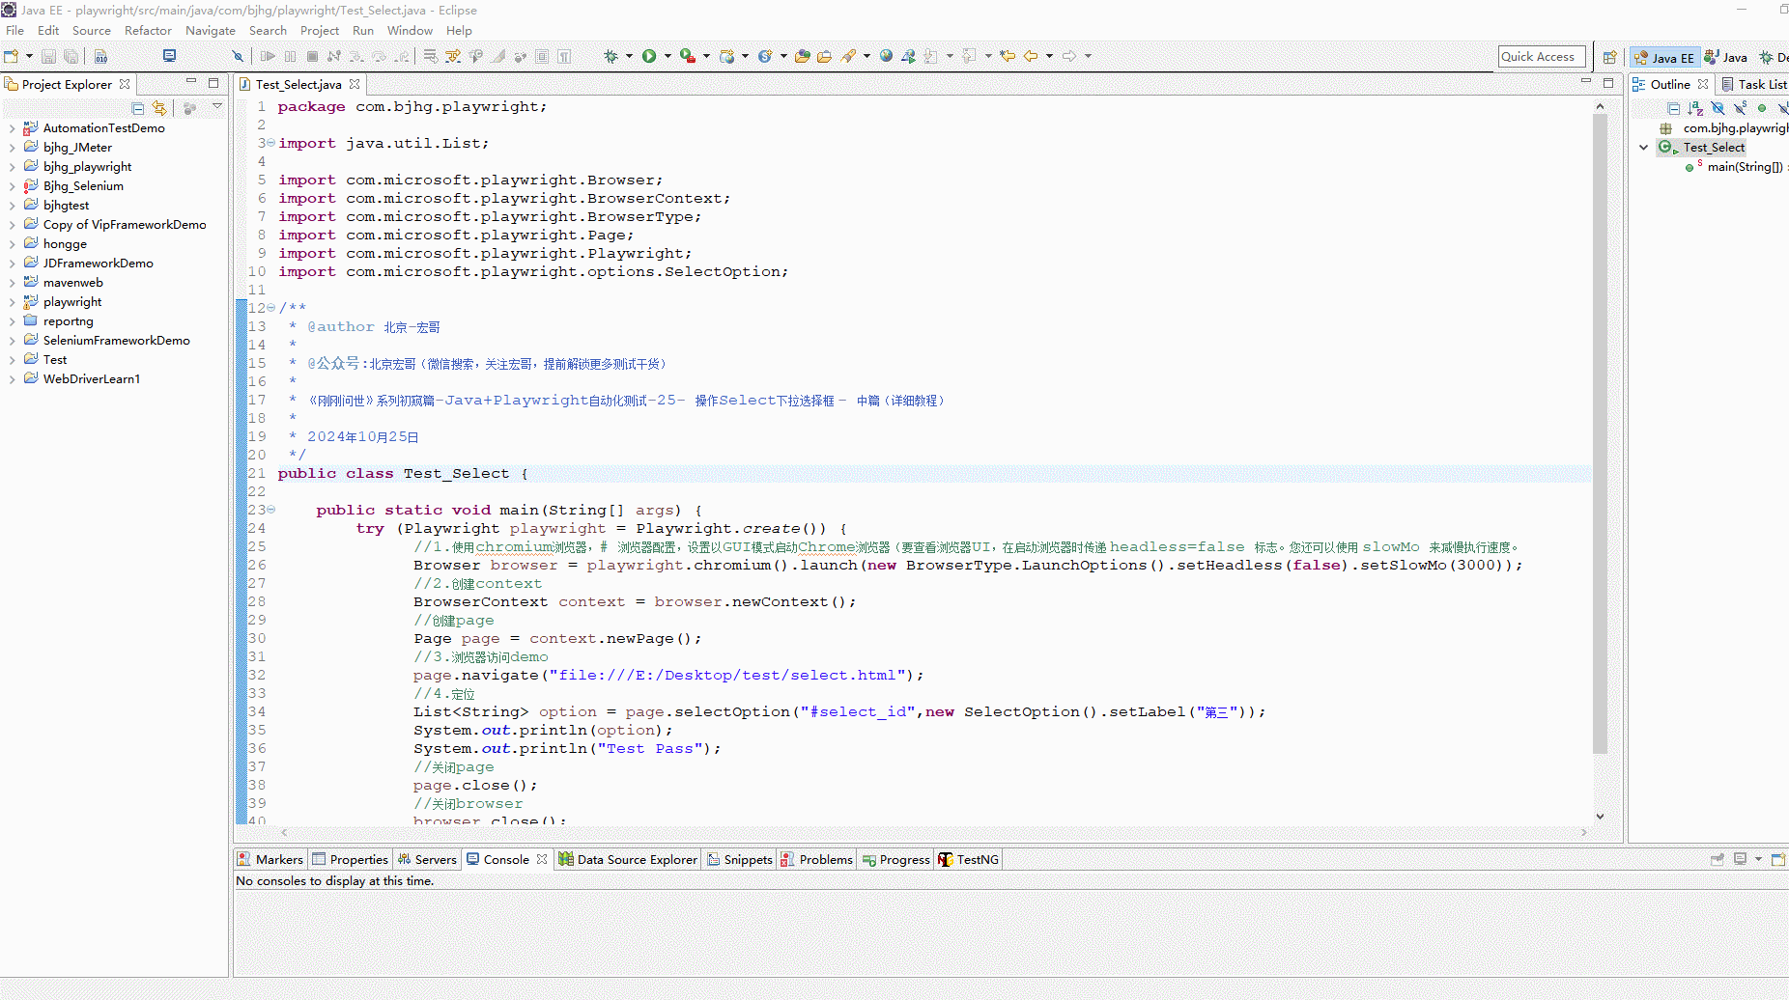Click Sort alphabetically icon in Outline
The height and width of the screenshot is (1000, 1789).
click(1695, 108)
